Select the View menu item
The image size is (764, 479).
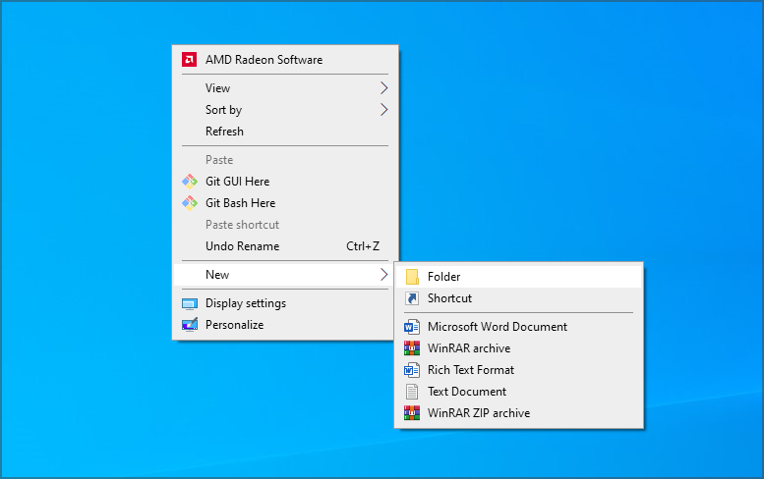[285, 88]
